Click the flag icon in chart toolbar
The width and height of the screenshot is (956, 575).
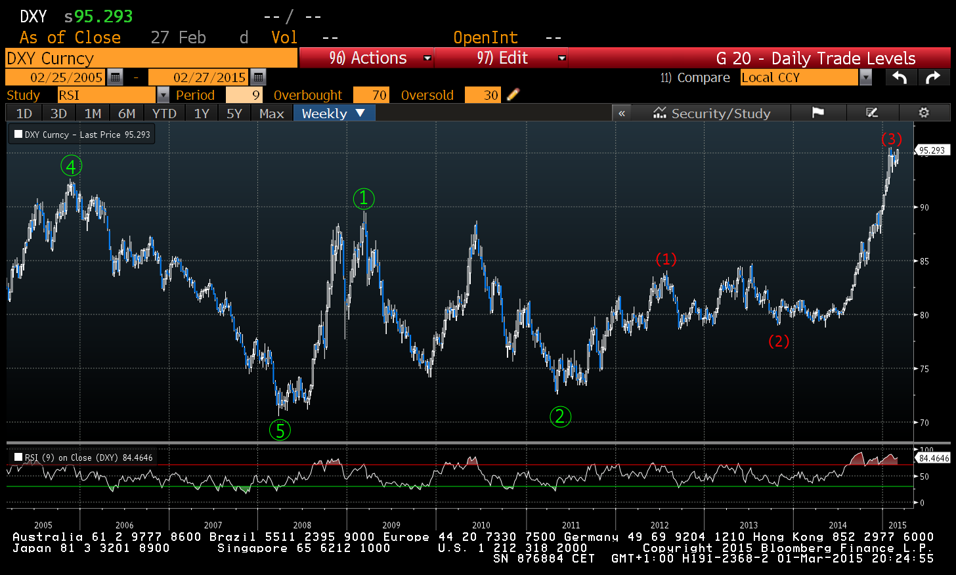pyautogui.click(x=817, y=113)
